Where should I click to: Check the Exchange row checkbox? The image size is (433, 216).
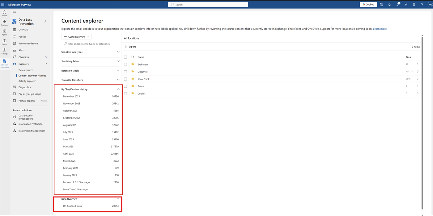(x=125, y=64)
